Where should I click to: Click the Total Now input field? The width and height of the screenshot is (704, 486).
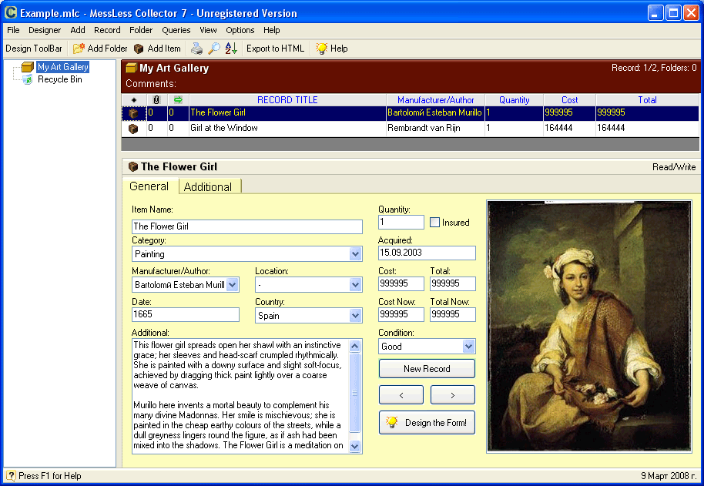tap(453, 314)
